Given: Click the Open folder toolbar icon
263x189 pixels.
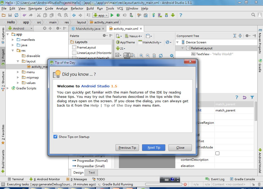Looking at the screenshot, I should pyautogui.click(x=4, y=15).
